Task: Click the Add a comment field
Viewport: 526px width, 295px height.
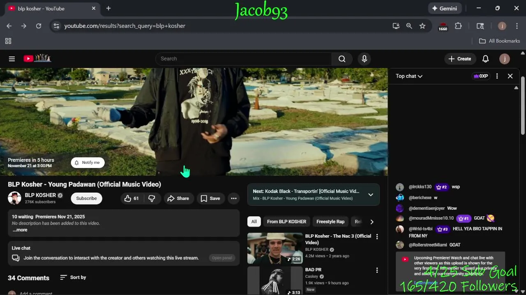Action: click(x=36, y=293)
